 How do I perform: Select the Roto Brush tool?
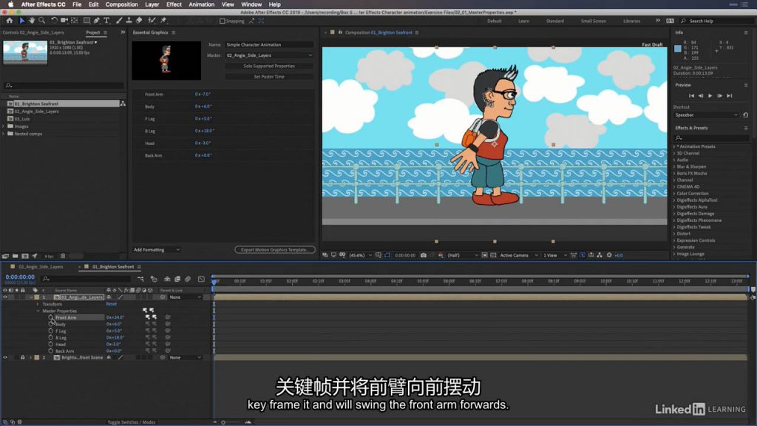point(152,21)
